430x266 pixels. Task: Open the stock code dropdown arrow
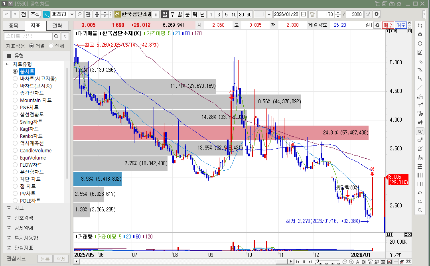click(72, 14)
